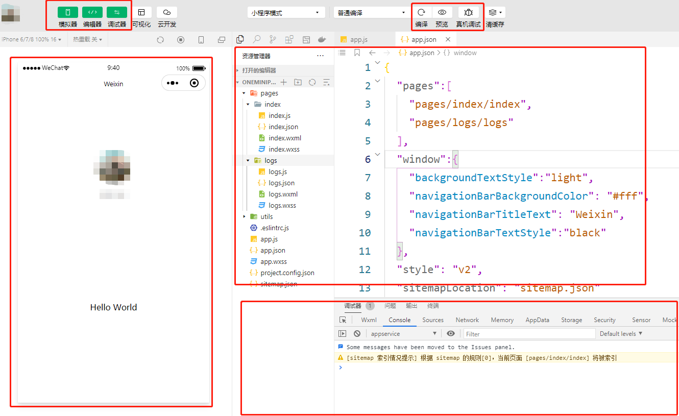Viewport: 679px width, 416px height.
Task: Open index.wxml in the file tree
Action: [284, 138]
